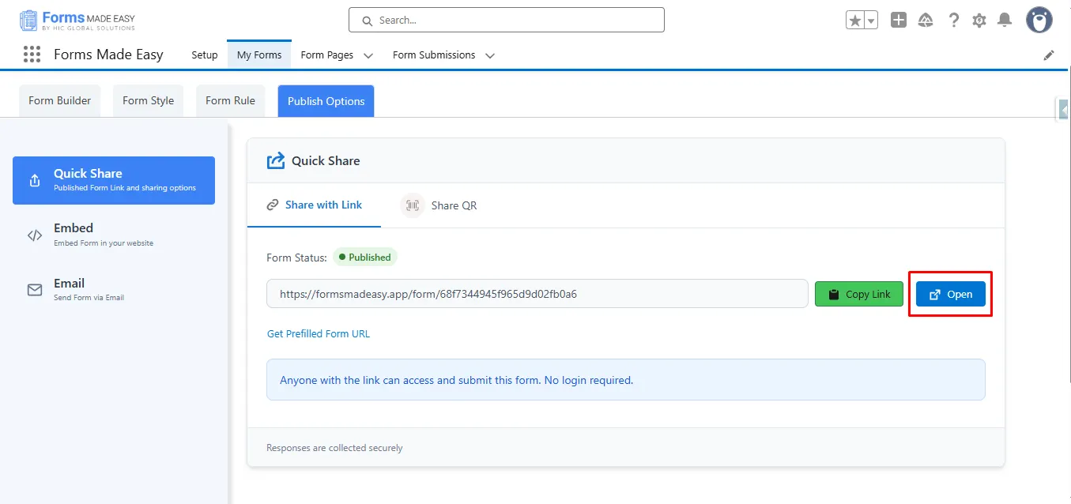Click the blue Open button

tap(950, 294)
